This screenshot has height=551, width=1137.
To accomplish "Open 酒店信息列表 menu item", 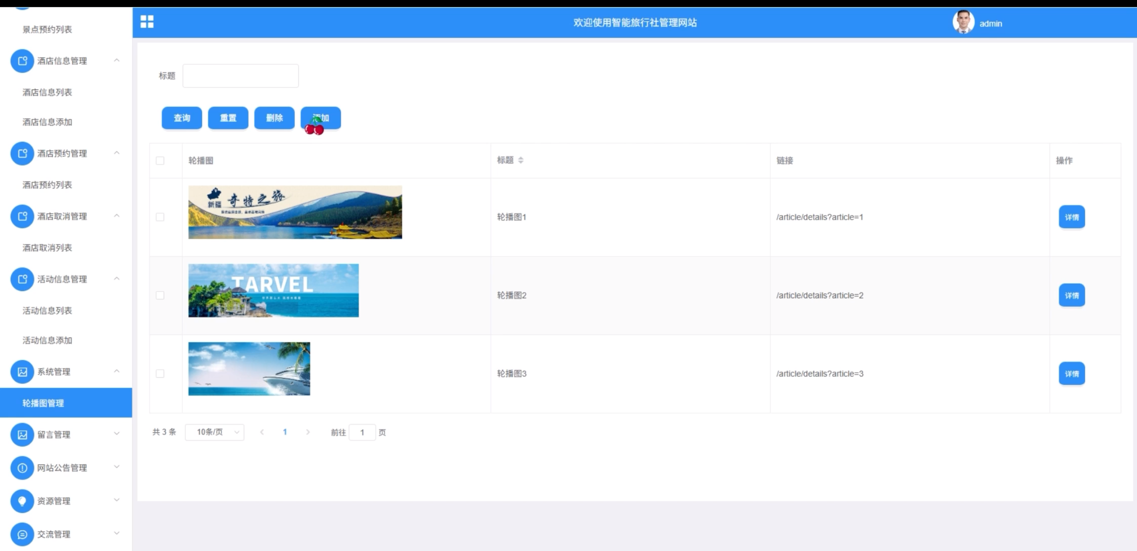I will point(47,92).
